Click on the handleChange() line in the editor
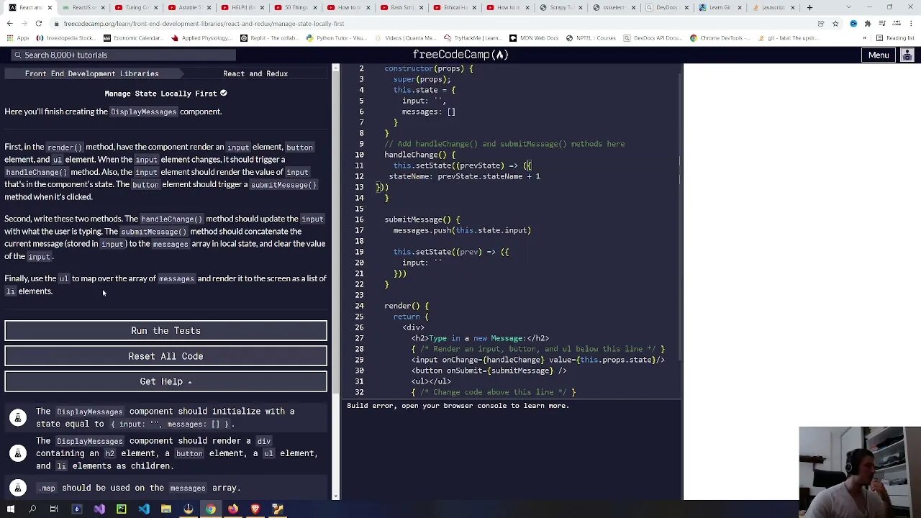This screenshot has width=921, height=518. tap(419, 155)
